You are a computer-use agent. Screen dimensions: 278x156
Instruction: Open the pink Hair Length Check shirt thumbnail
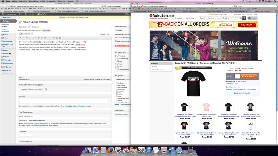click(x=206, y=107)
